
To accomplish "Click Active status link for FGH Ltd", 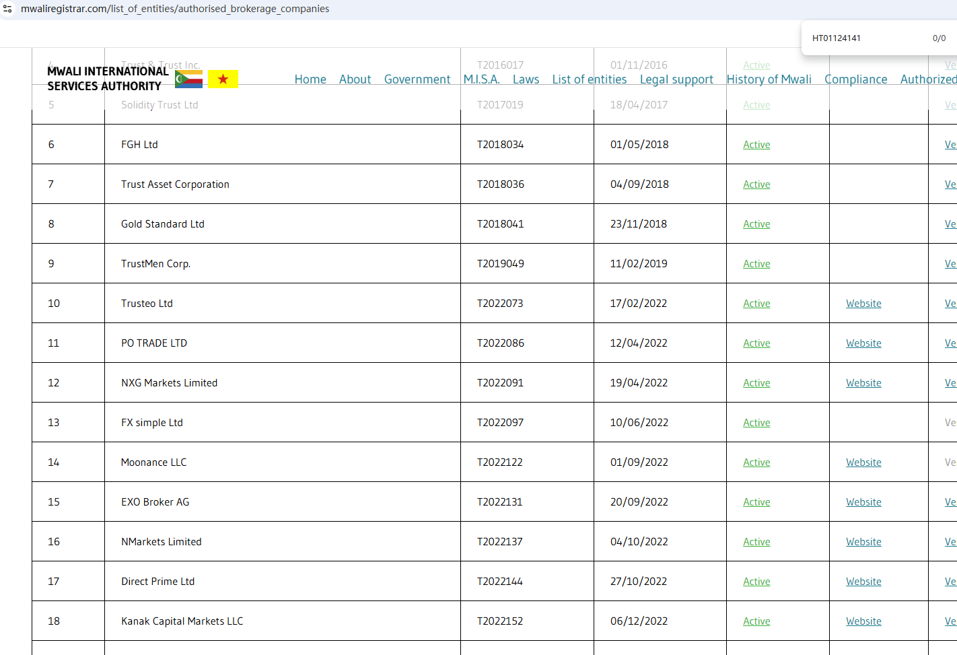I will 756,145.
